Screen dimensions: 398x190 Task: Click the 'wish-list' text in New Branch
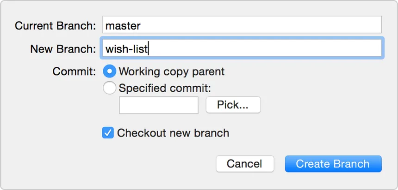[127, 48]
